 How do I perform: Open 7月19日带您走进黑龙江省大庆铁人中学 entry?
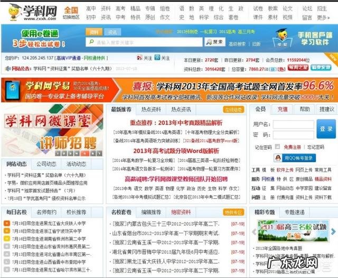click(49, 223)
